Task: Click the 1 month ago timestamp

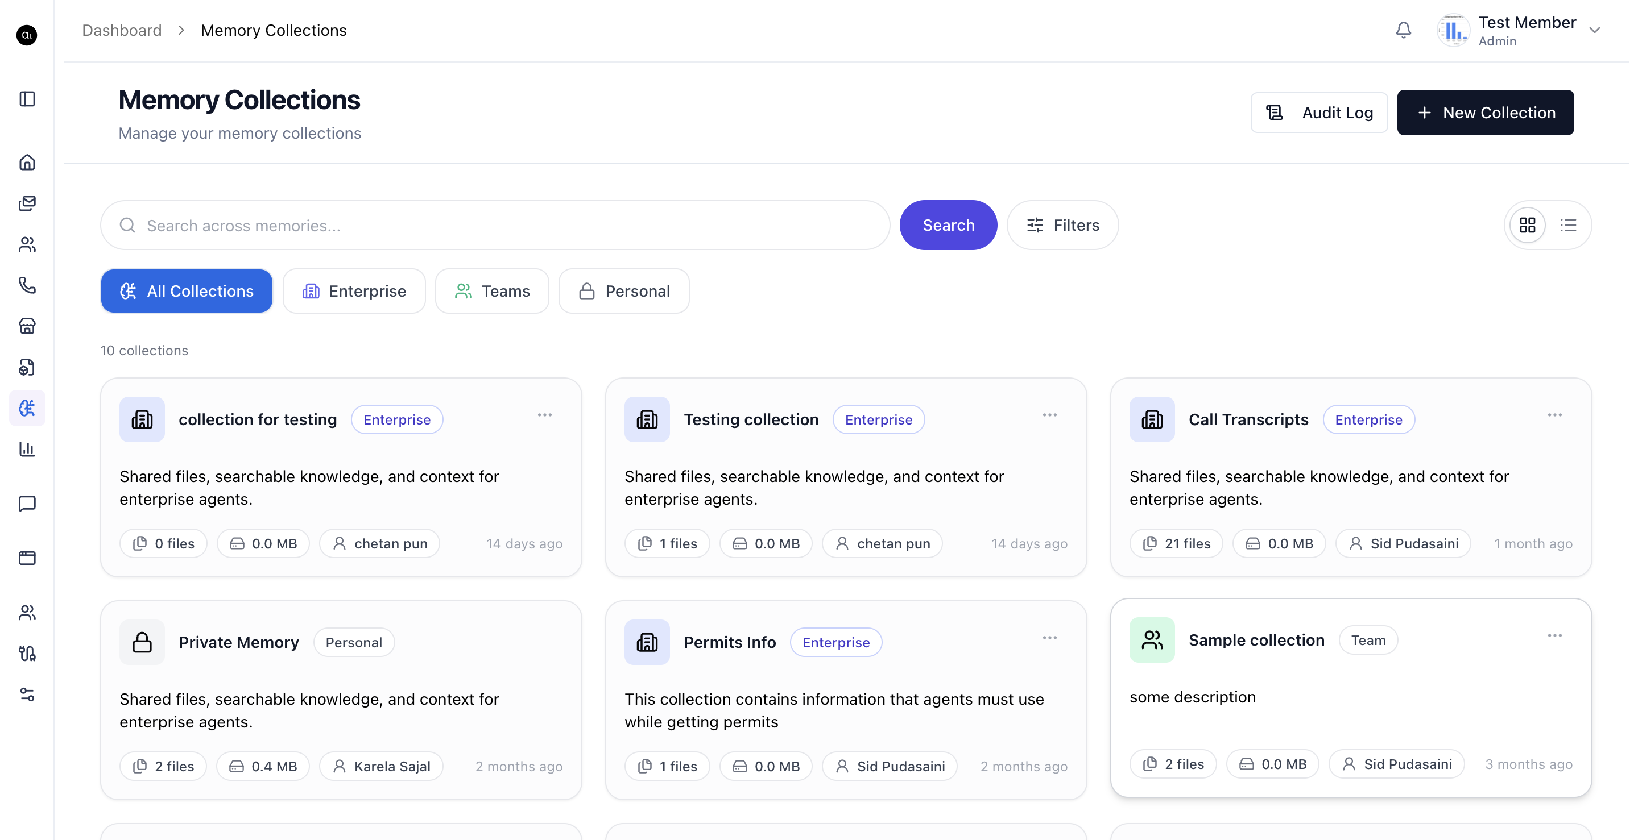Action: point(1533,543)
